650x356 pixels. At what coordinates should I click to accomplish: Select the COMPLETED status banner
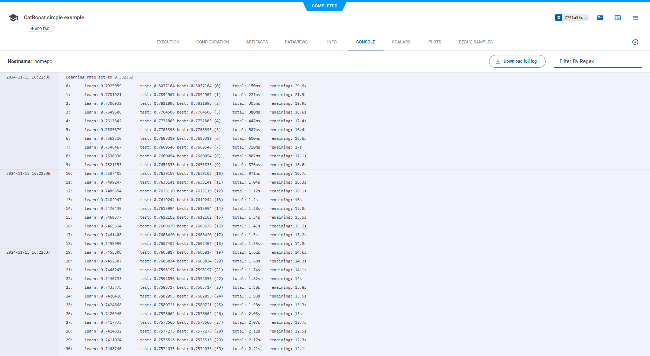(324, 6)
